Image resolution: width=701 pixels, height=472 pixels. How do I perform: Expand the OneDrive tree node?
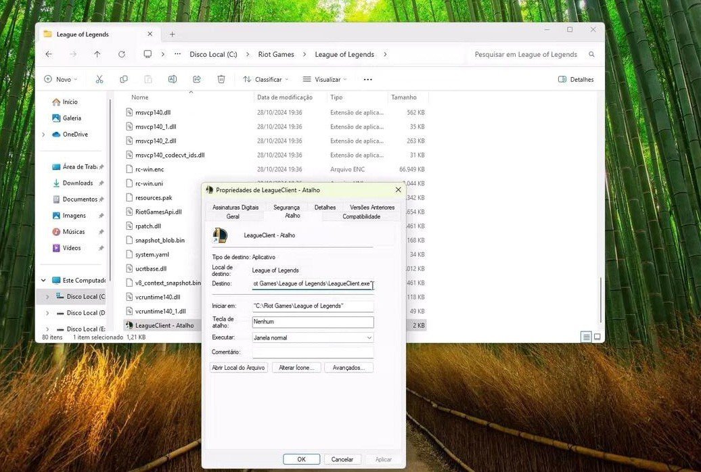pyautogui.click(x=43, y=134)
